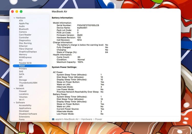The image size is (192, 134).
Task: Open Graphics/Displays info
Action: click(28, 51)
